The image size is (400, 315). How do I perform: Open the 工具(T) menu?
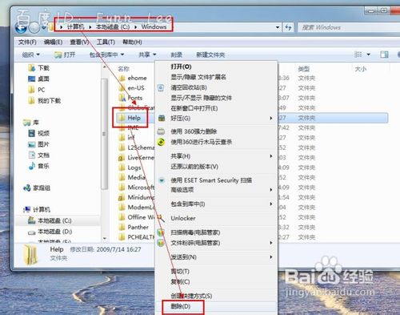coord(106,42)
